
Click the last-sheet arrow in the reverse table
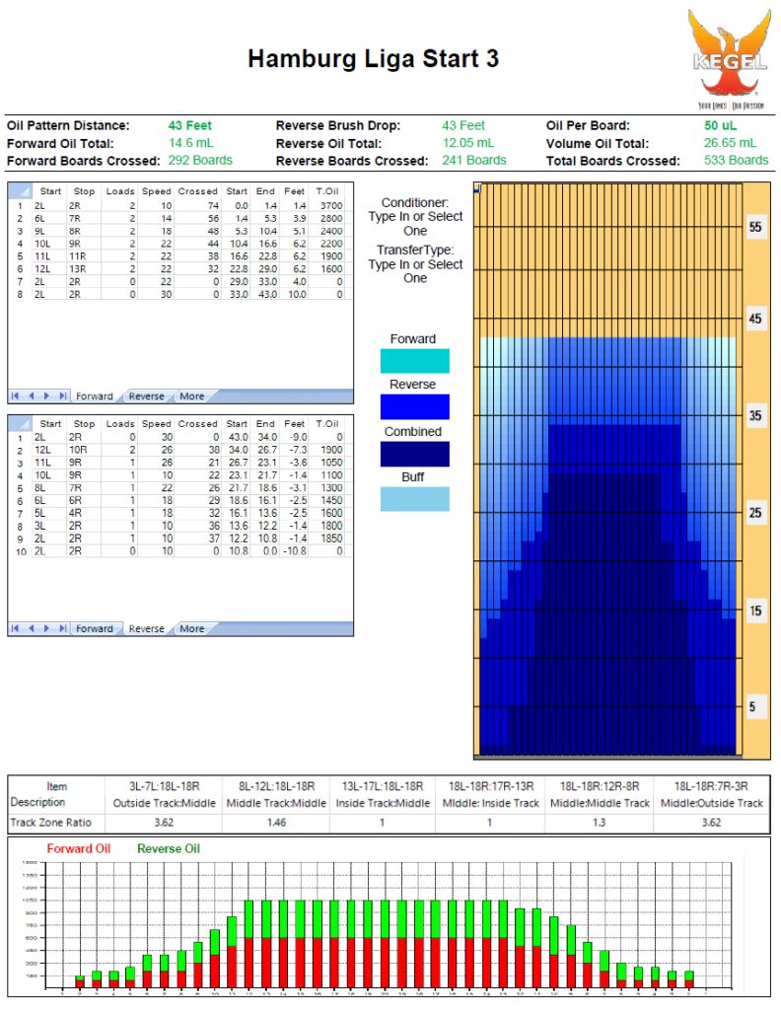tap(63, 628)
